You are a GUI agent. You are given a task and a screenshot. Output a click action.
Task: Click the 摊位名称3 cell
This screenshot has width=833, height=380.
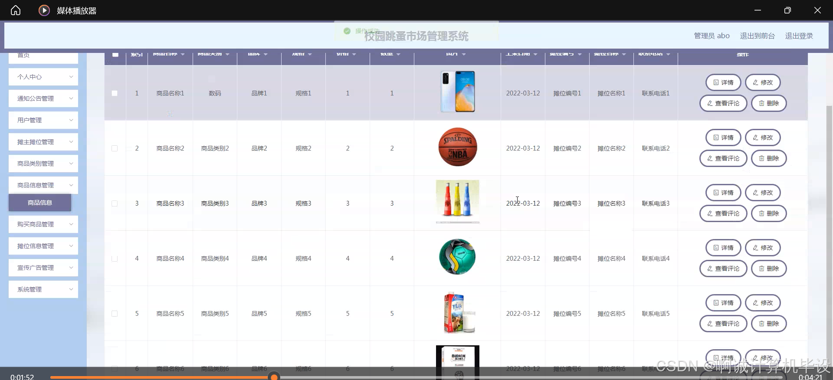click(x=611, y=203)
